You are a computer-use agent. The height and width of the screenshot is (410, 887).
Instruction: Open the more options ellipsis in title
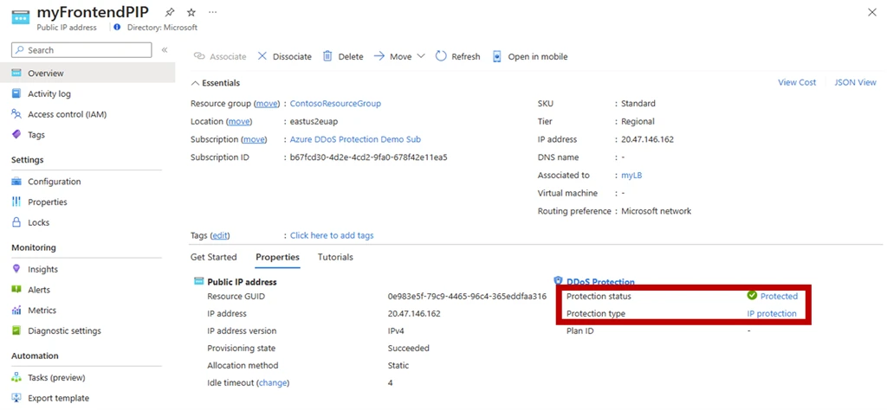(x=213, y=13)
